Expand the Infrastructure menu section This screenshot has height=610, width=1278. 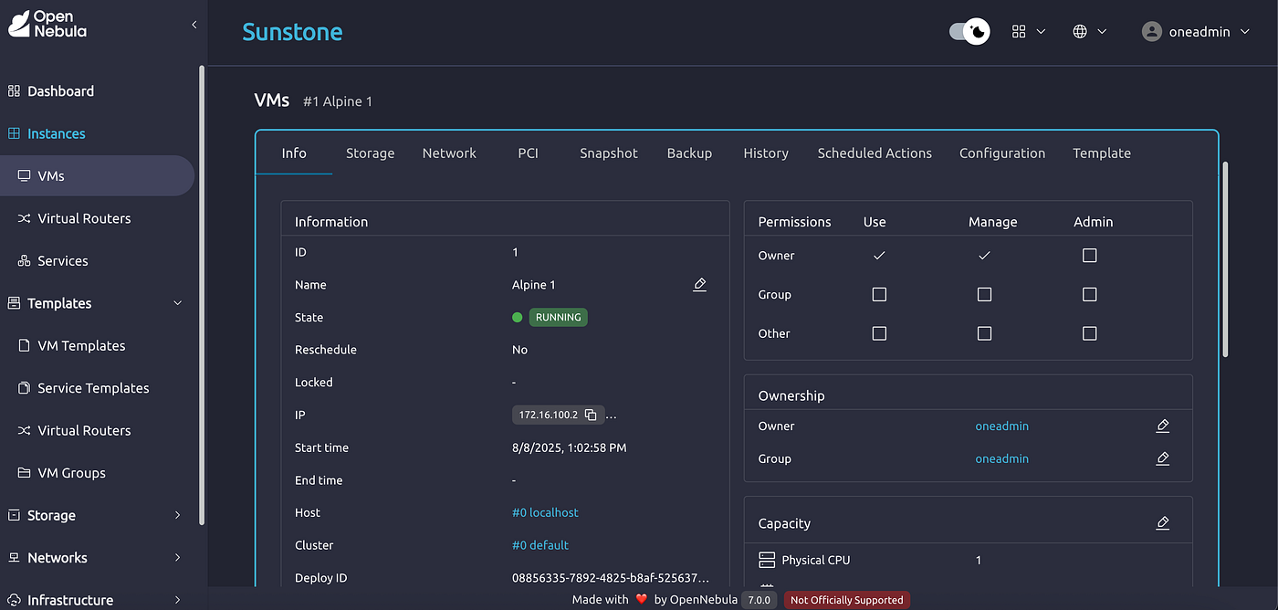tap(178, 600)
